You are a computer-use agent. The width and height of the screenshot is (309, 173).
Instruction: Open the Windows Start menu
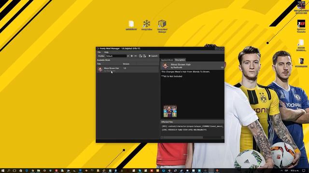(3, 171)
